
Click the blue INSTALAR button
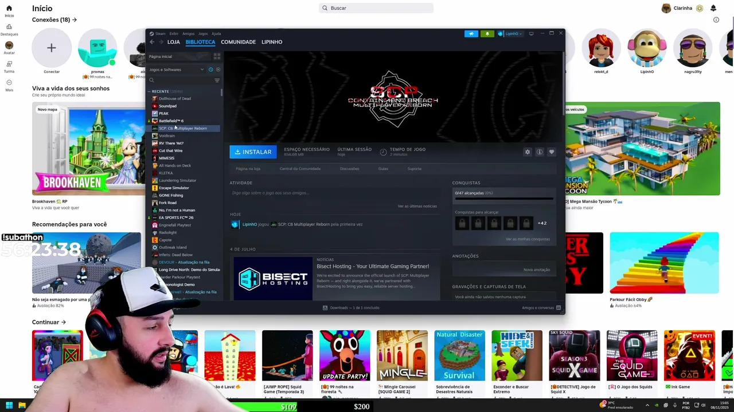click(x=253, y=152)
